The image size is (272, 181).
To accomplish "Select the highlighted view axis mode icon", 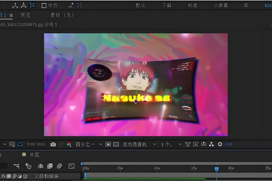I will [32, 5].
